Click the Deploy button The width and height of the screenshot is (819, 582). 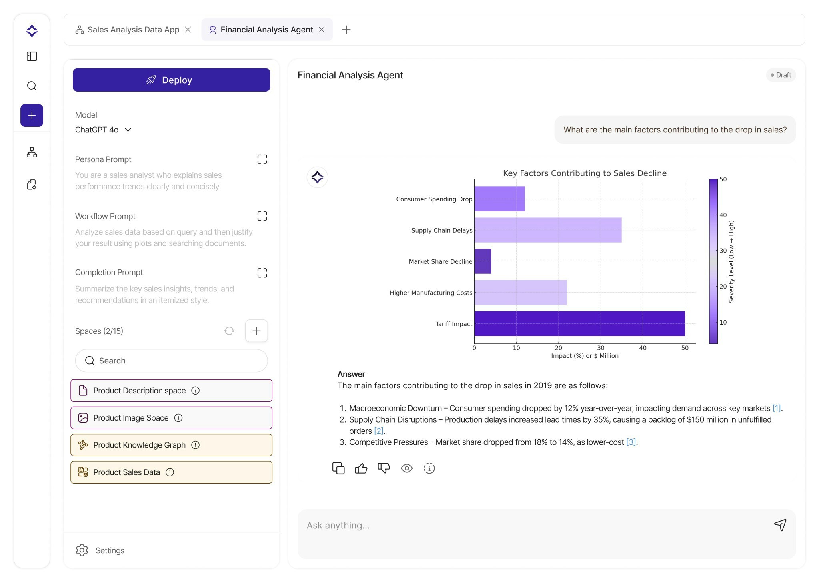point(171,80)
